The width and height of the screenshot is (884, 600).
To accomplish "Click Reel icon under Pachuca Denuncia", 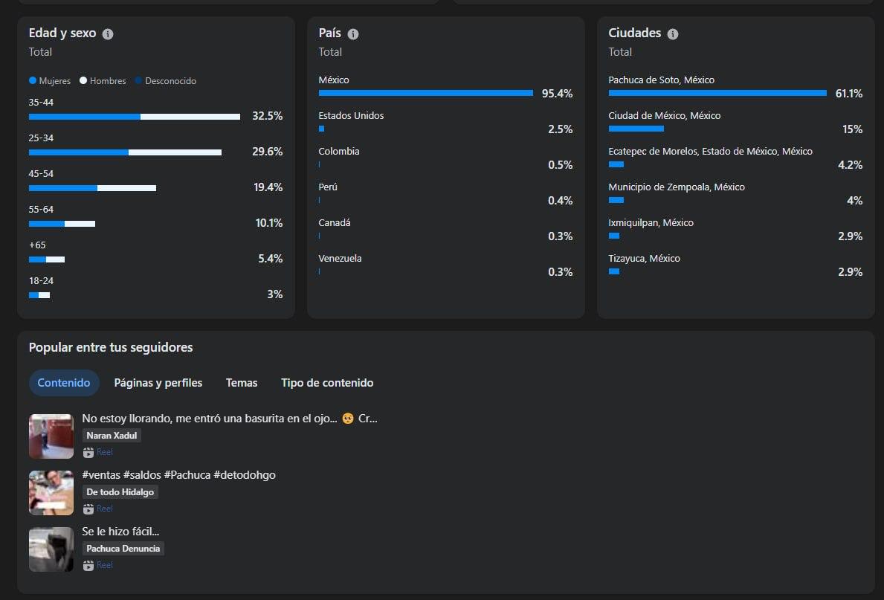I will [88, 565].
